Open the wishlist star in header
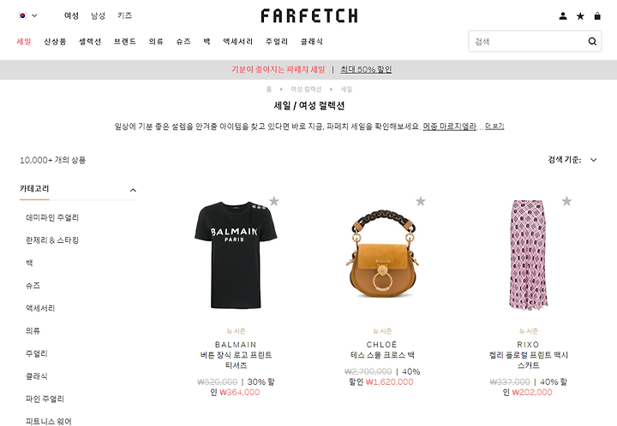The width and height of the screenshot is (617, 426). pos(580,16)
